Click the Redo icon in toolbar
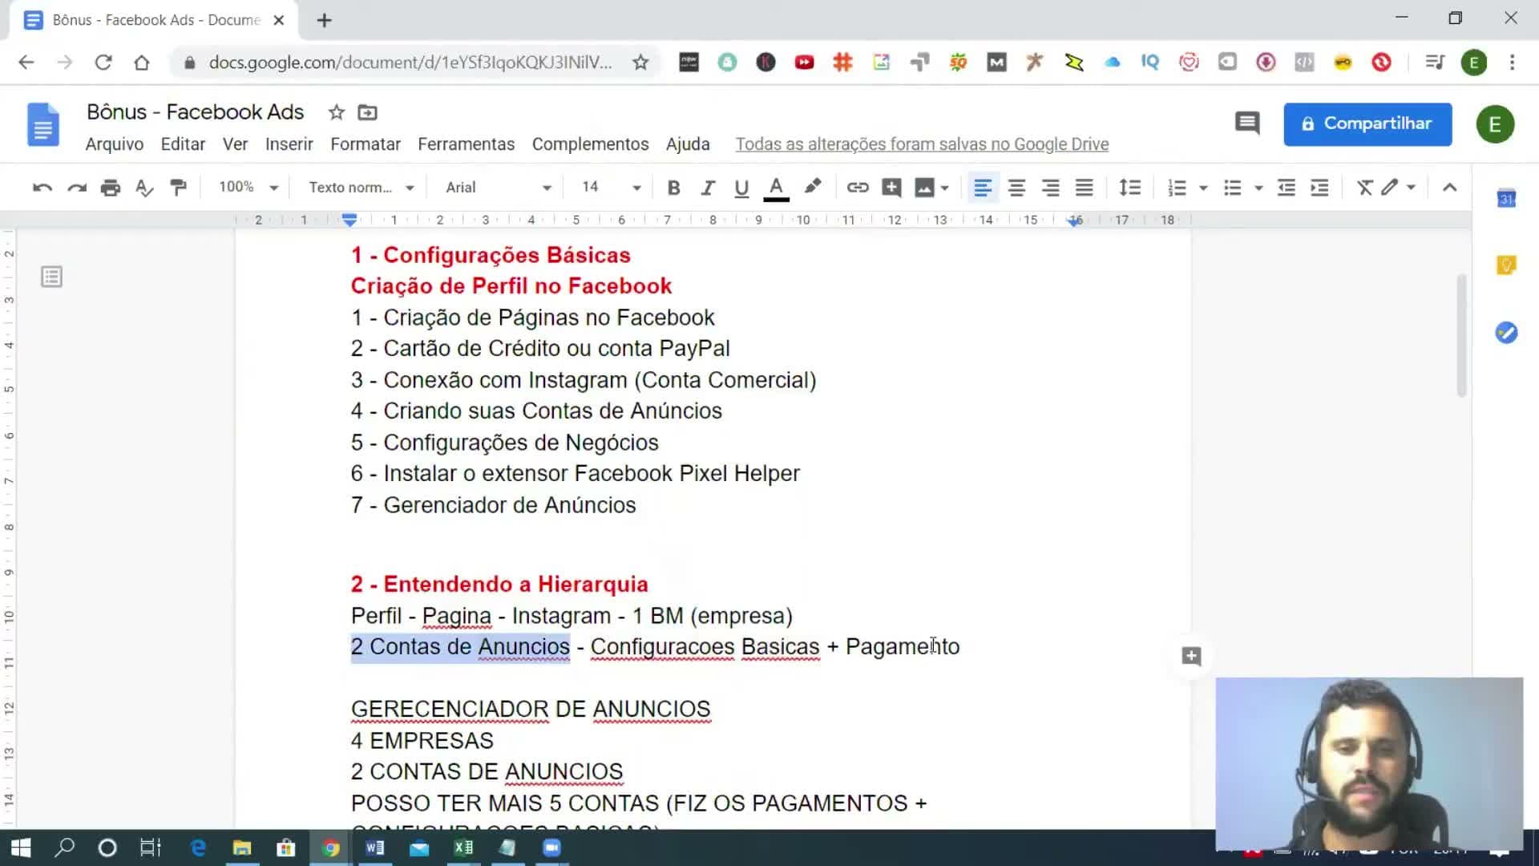This screenshot has height=866, width=1539. point(77,188)
